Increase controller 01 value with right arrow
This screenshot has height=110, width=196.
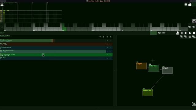[x=111, y=41]
